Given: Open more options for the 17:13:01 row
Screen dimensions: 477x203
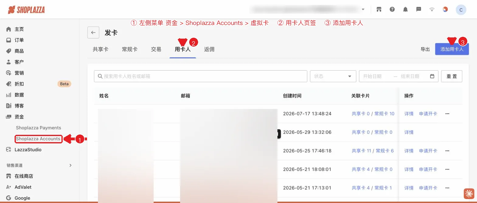Looking at the screenshot, I should (447, 188).
